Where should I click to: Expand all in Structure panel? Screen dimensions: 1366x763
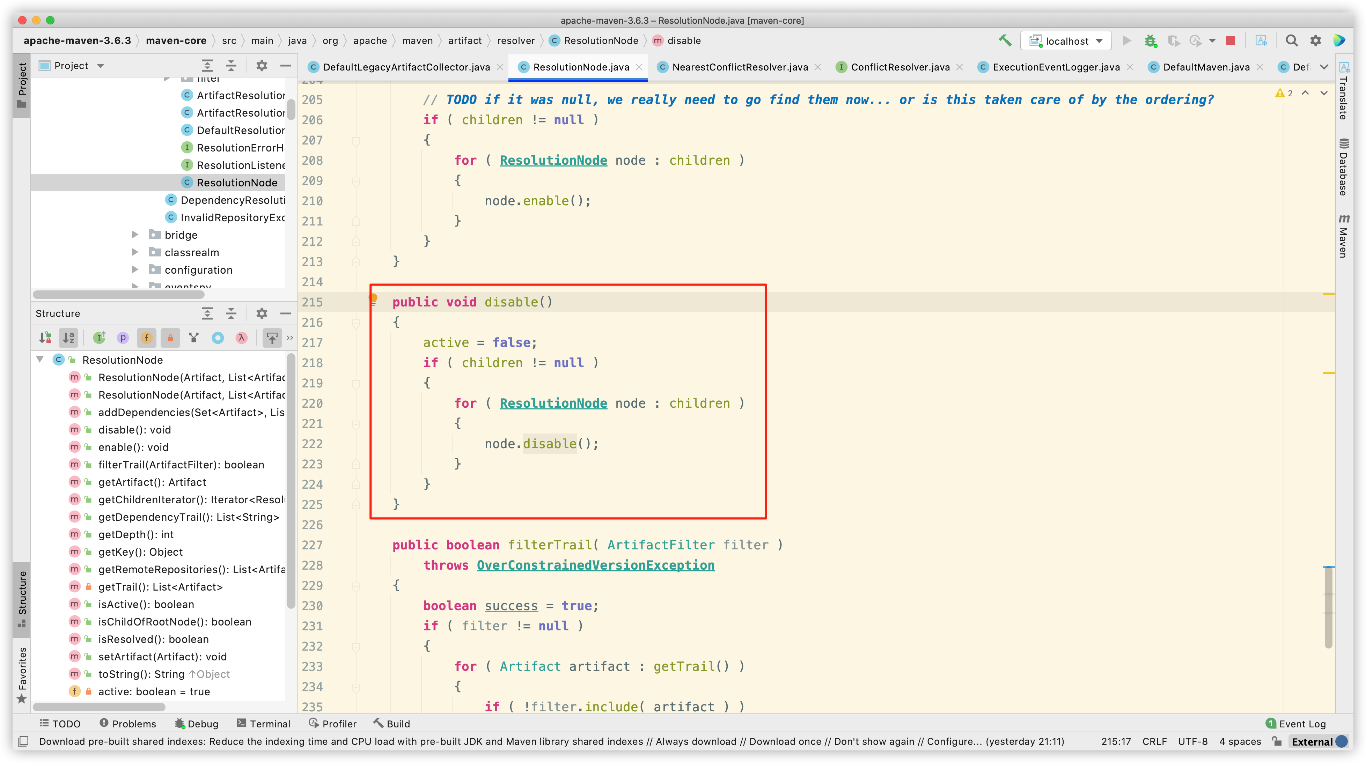click(207, 313)
